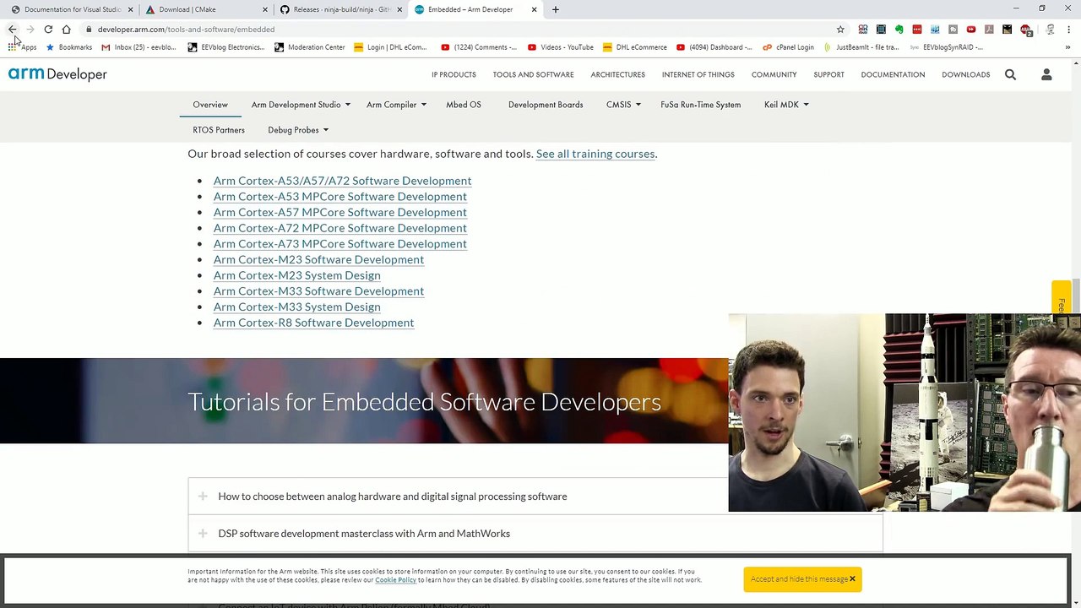Close the Releases ninja-build tab
Image resolution: width=1081 pixels, height=608 pixels.
click(399, 9)
